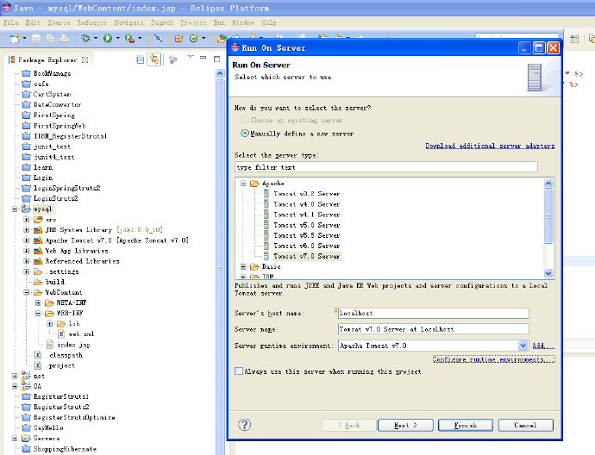The image size is (595, 455).
Task: Open the Run dropdown arrow
Action: click(x=117, y=38)
